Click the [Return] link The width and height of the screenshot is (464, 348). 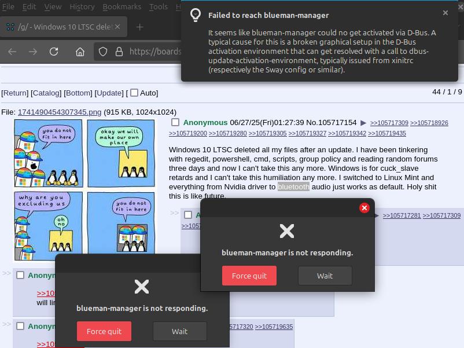coord(15,93)
